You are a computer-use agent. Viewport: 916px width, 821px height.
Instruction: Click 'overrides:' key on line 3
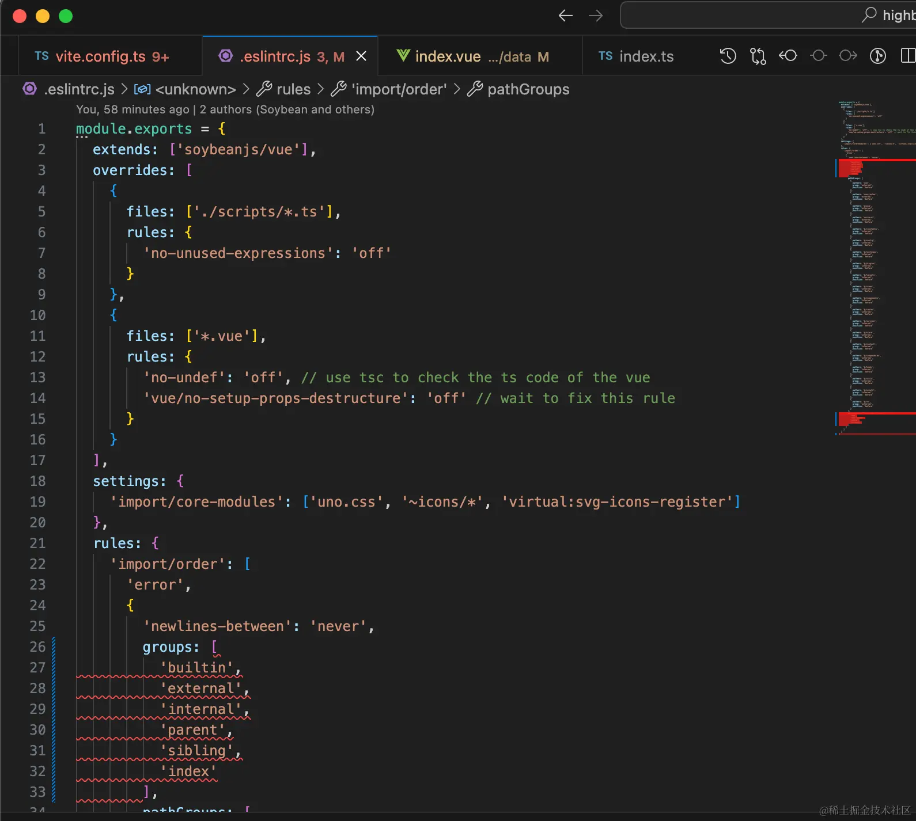(134, 170)
